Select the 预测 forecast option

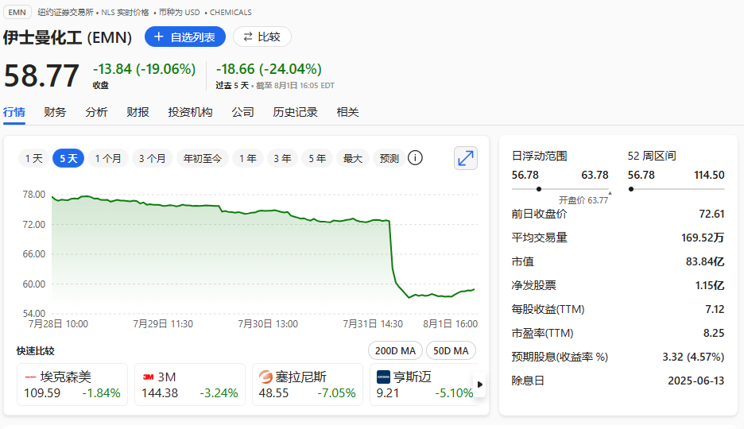tap(389, 158)
